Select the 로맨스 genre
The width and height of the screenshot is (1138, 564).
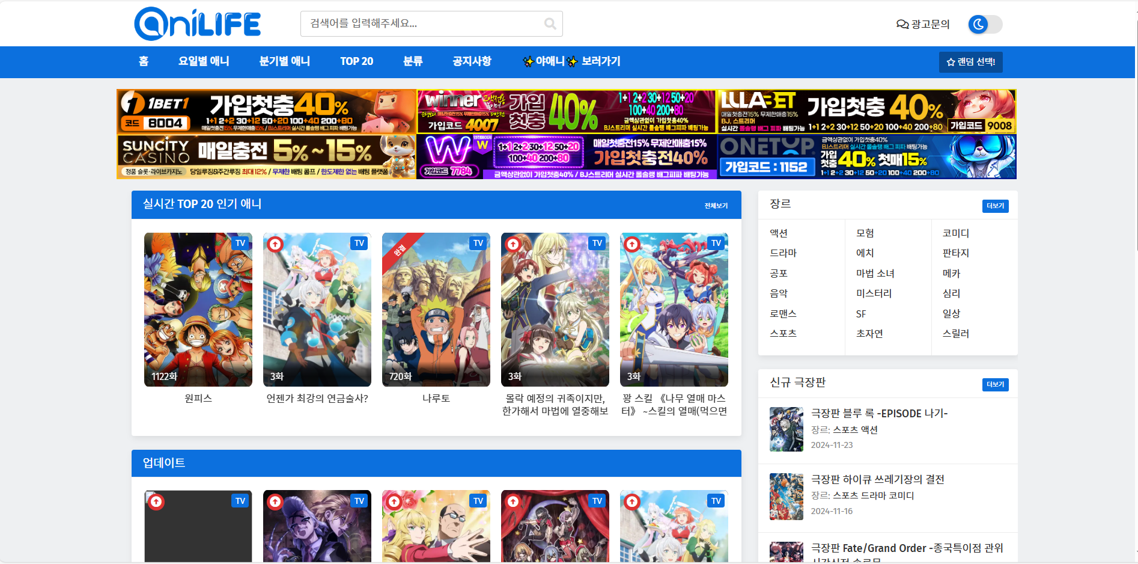pyautogui.click(x=784, y=314)
